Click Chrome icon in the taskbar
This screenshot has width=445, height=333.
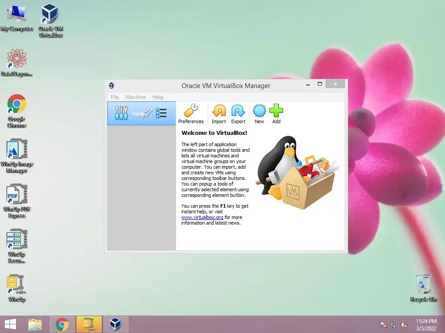click(x=62, y=324)
